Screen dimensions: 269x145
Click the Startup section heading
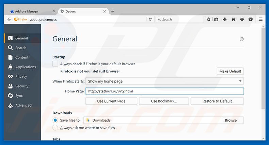click(x=59, y=57)
